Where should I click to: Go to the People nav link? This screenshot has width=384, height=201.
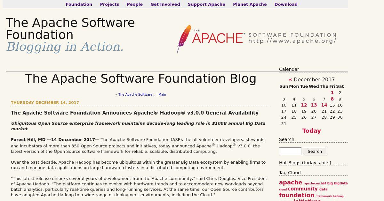tap(135, 4)
